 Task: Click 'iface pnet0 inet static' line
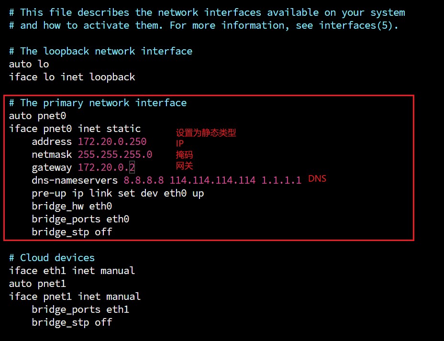(x=75, y=129)
